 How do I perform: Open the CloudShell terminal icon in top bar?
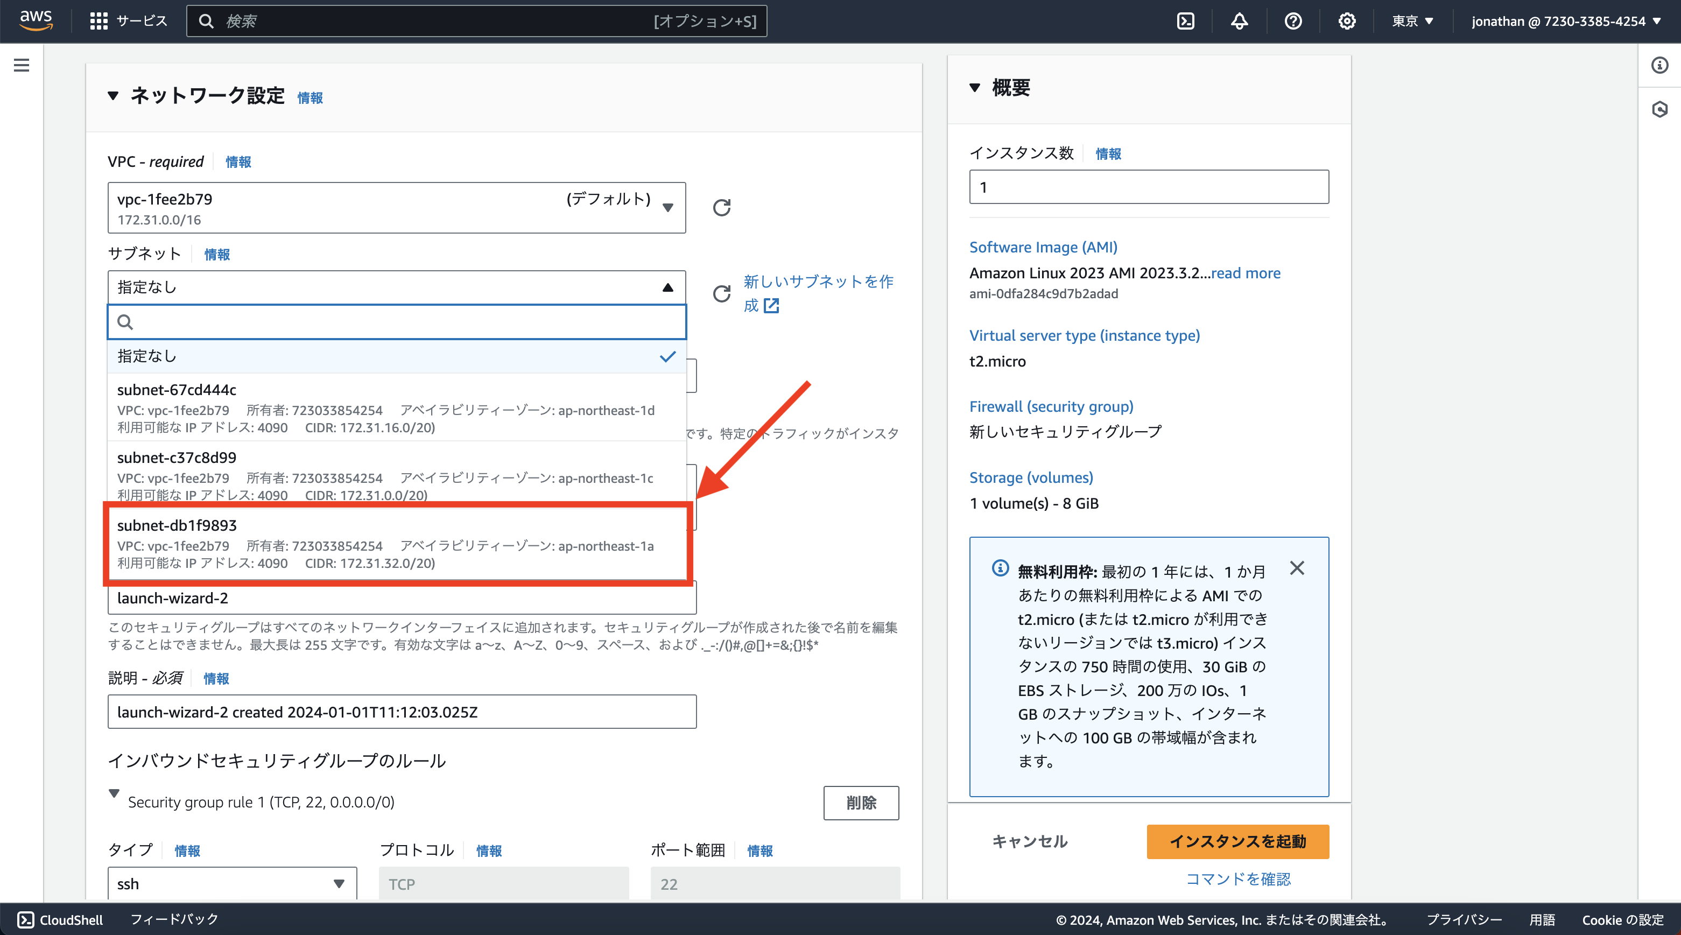[x=1186, y=20]
